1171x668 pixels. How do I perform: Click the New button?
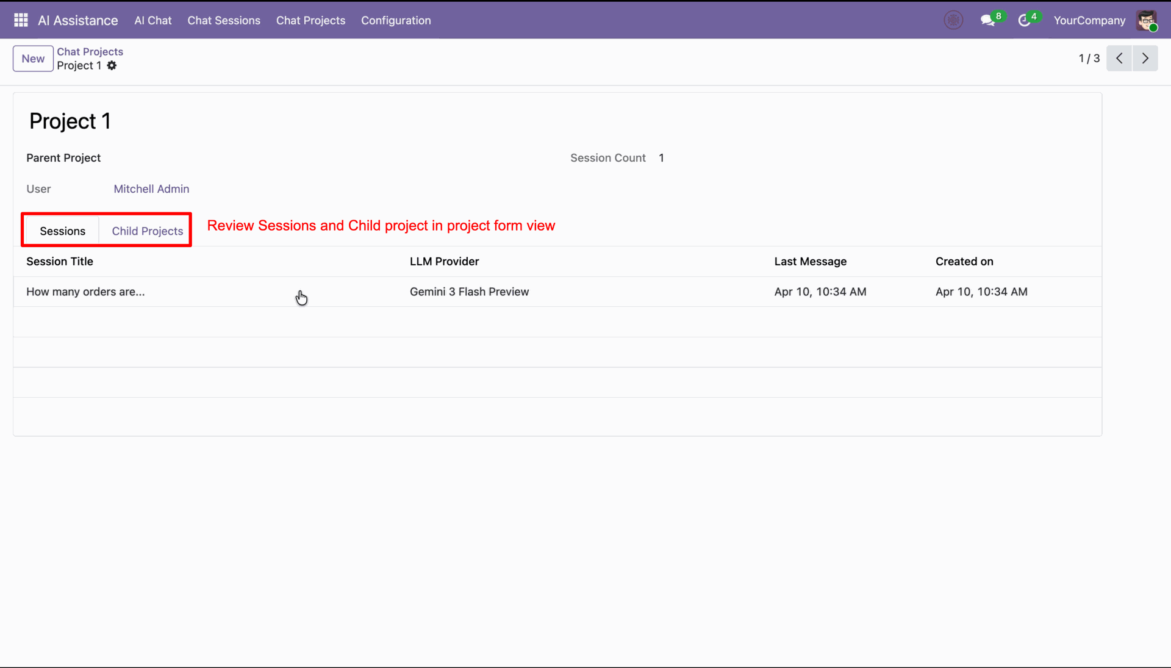(33, 59)
